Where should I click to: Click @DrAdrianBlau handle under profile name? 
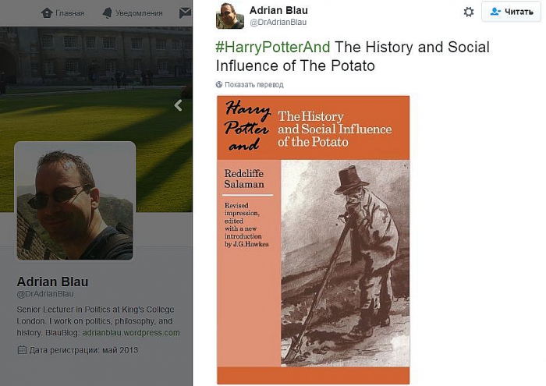click(x=45, y=294)
